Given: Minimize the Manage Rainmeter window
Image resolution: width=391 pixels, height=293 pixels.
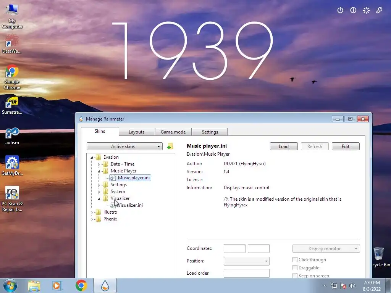Looking at the screenshot, I should click(x=338, y=119).
